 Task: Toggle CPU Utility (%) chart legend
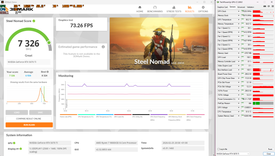tap(141, 116)
